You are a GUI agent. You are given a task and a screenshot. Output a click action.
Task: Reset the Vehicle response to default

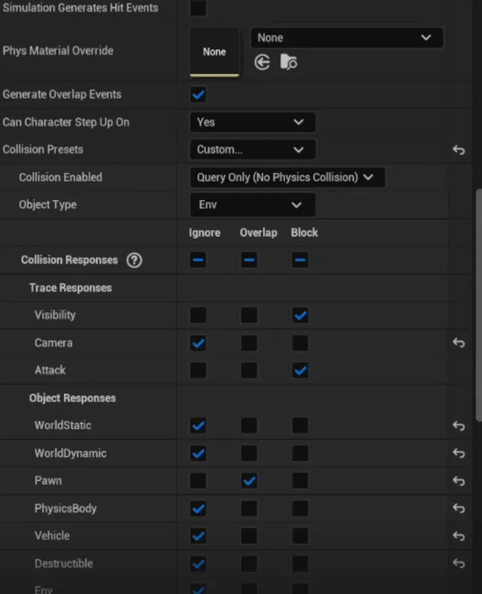point(459,536)
